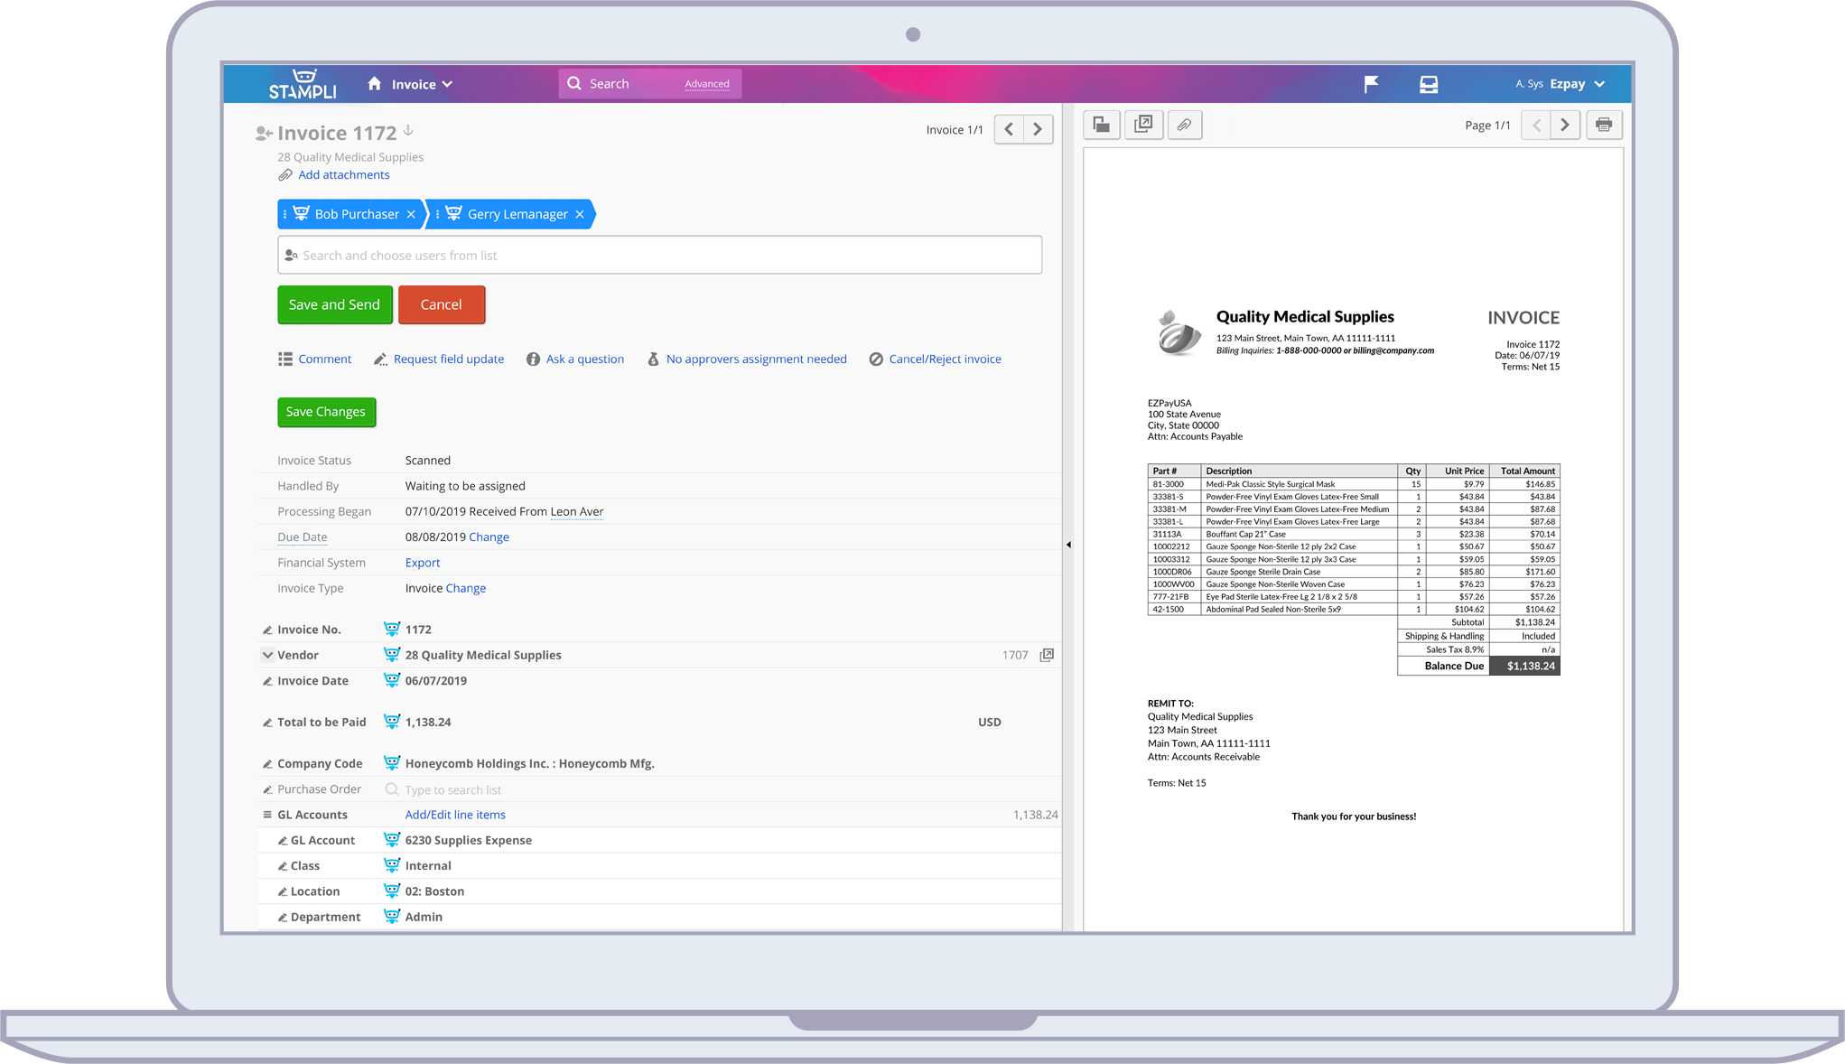Open vendor details popup icon

(x=1047, y=655)
